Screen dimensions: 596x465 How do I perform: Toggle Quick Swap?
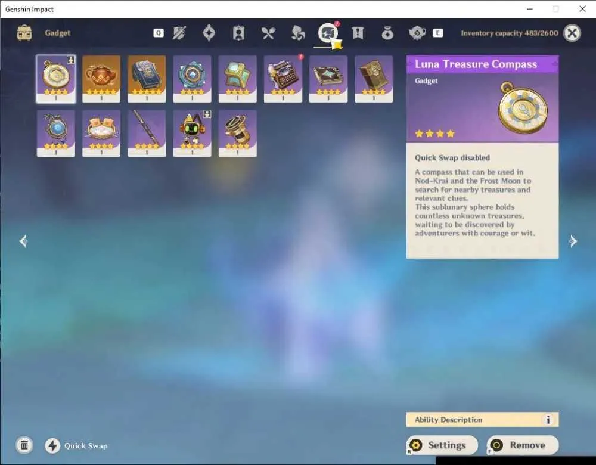tap(76, 445)
